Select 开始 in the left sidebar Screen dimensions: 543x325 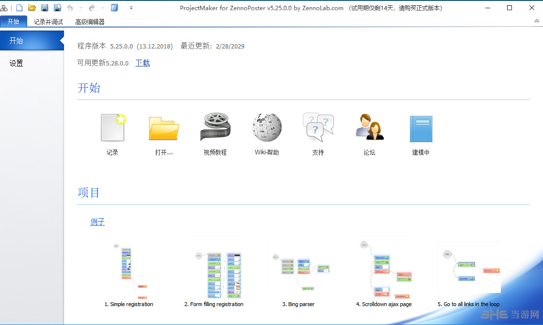tap(32, 41)
